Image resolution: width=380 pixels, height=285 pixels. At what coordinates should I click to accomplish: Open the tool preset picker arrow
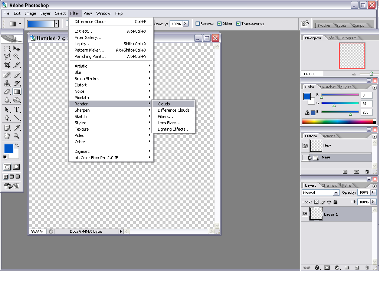pos(20,24)
